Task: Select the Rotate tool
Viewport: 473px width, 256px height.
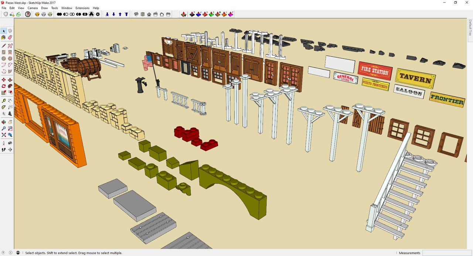Action: click(4, 86)
